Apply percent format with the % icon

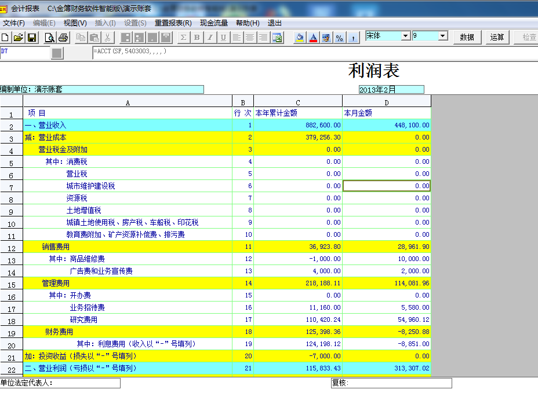tap(340, 38)
